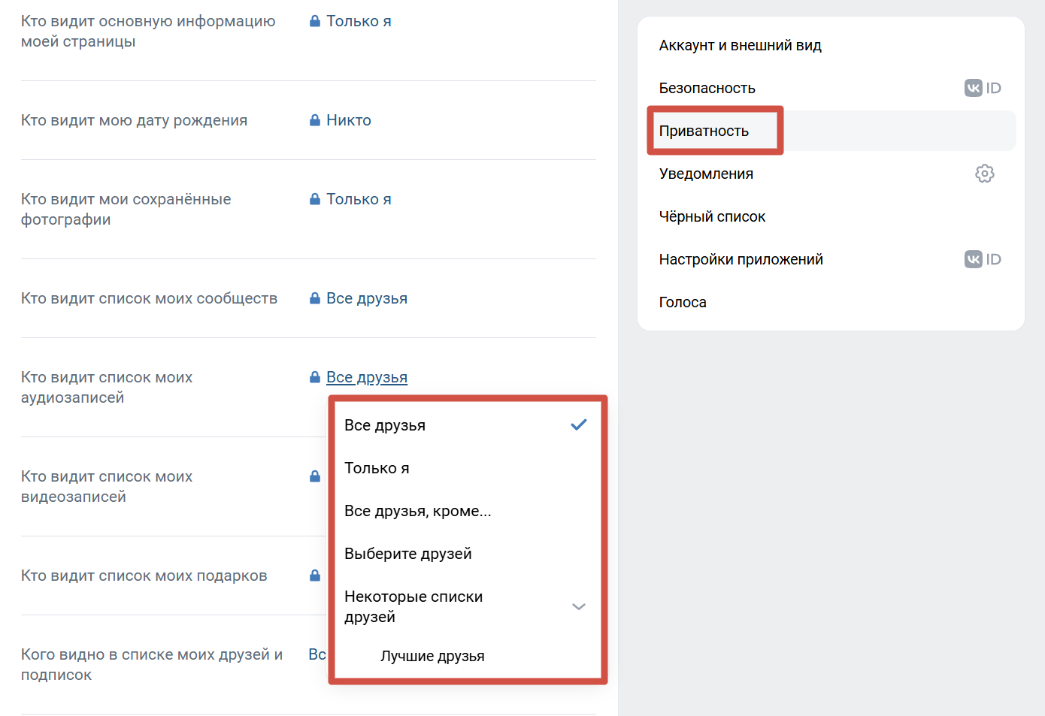The height and width of the screenshot is (716, 1045).
Task: Choose Все друзья, кроме... option
Action: click(417, 511)
